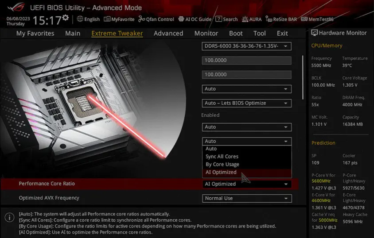Image resolution: width=374 pixels, height=238 pixels.
Task: Choose Sync All Cores from list
Action: 222,157
